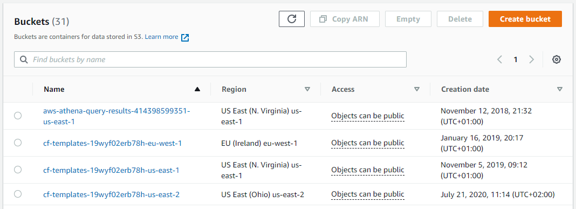Select cf-templates us-east-2 bucket radio button
576x209 pixels.
(18, 194)
